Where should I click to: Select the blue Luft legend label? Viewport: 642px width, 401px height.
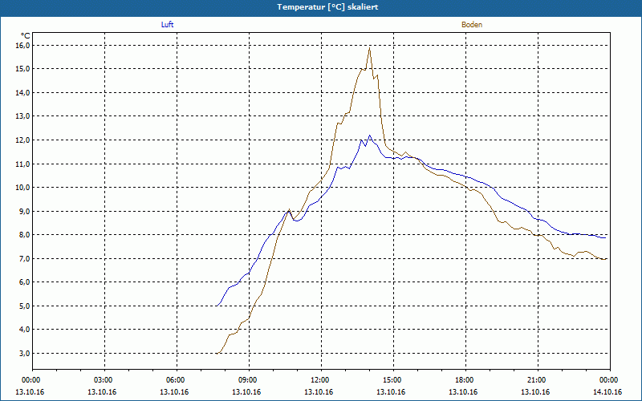click(x=167, y=25)
